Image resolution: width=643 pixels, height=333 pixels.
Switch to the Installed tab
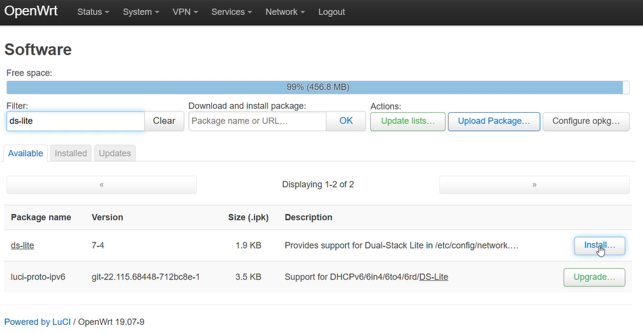coord(71,153)
